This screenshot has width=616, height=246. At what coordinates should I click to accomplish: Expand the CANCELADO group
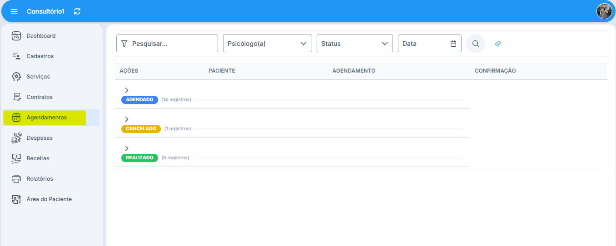click(127, 119)
